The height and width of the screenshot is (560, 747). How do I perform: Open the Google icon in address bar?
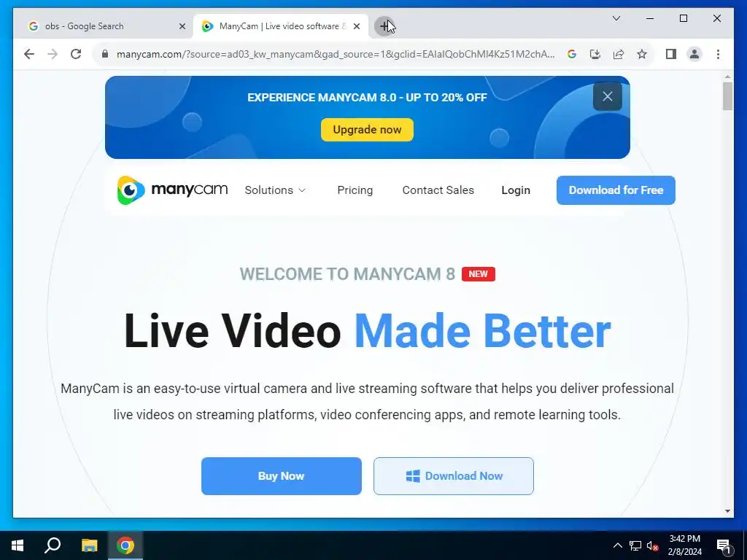[x=572, y=54]
